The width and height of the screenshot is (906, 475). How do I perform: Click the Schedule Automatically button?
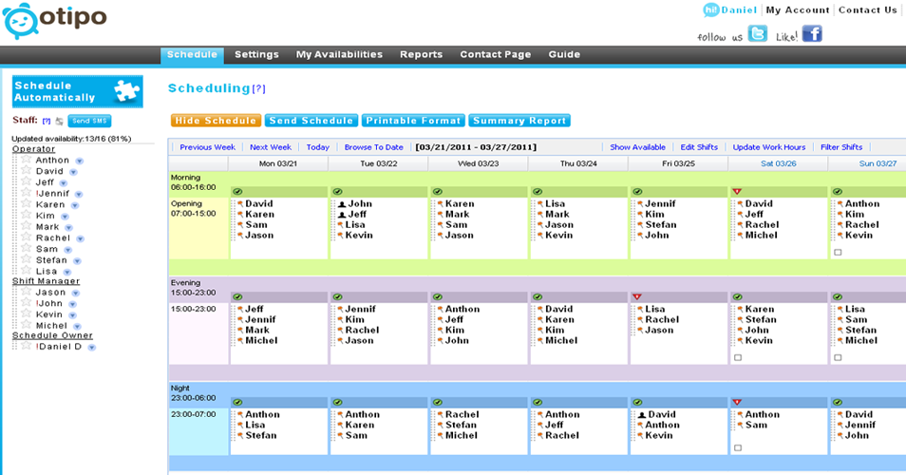(x=77, y=92)
